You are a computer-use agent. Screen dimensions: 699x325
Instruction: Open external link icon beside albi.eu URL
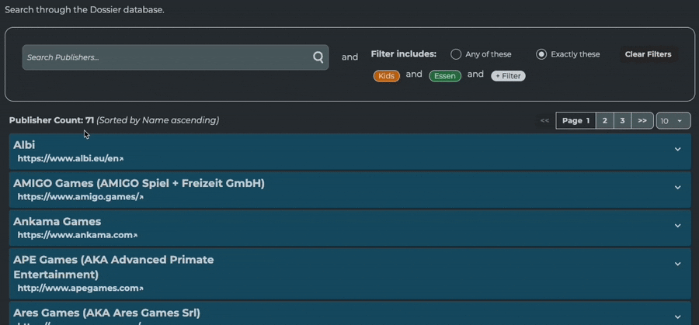coord(122,159)
